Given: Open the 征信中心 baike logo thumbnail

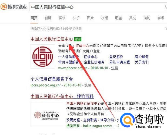Looking at the screenshot, I should tap(47, 114).
